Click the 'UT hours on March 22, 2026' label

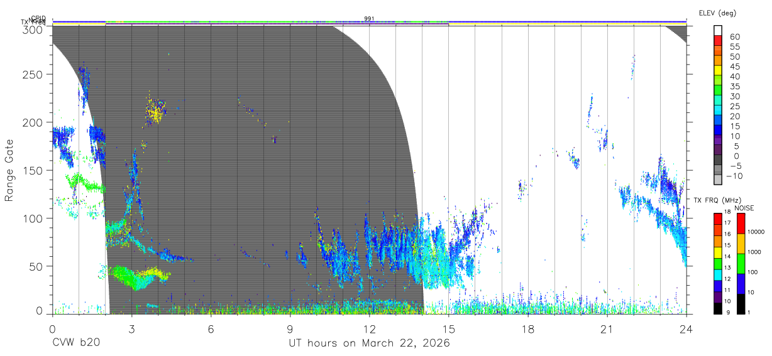pos(369,344)
